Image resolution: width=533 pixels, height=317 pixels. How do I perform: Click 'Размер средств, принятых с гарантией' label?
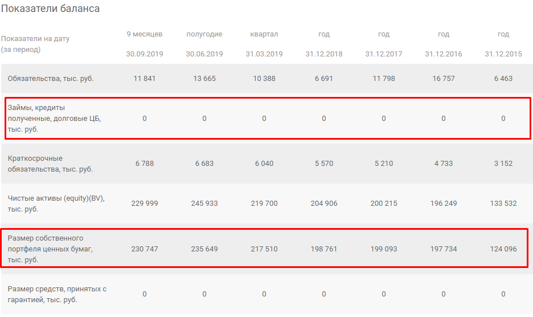click(57, 294)
